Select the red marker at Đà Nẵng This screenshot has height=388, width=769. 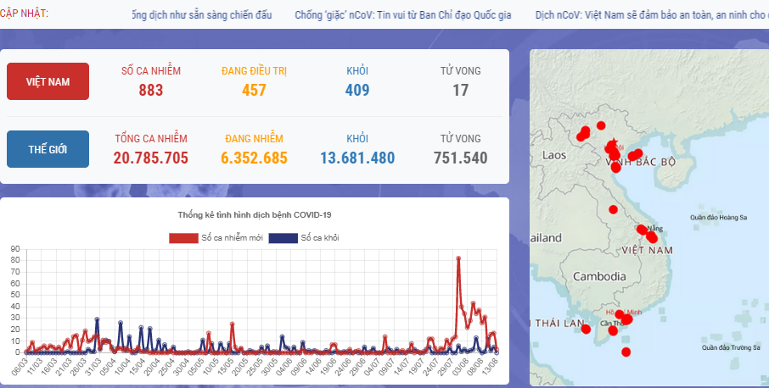642,230
